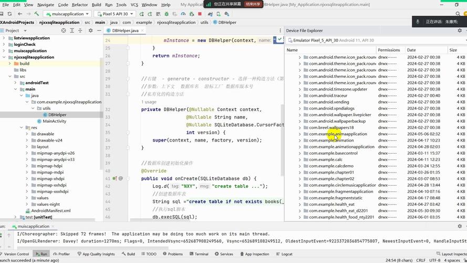Open the Emulator Pixel_5_API_30 device combo box
Screen dimensions: 467x263
pyautogui.click(x=376, y=41)
